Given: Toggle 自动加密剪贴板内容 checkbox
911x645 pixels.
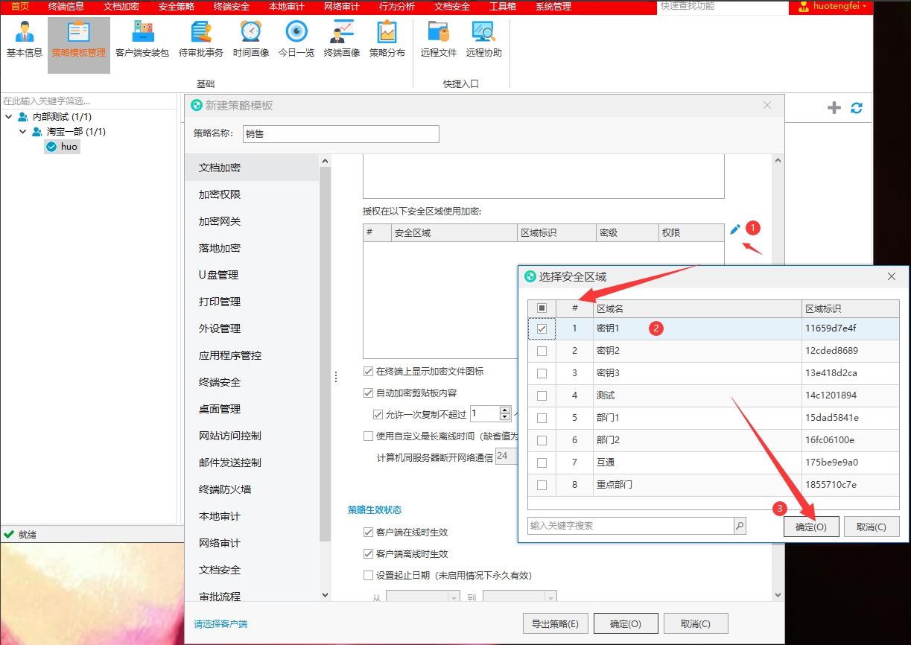Looking at the screenshot, I should [x=368, y=393].
